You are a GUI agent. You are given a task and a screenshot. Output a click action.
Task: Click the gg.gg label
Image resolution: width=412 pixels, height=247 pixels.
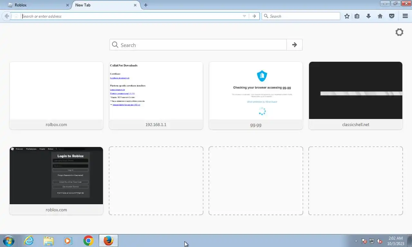pos(256,124)
